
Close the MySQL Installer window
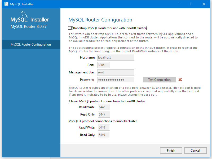point(204,4)
